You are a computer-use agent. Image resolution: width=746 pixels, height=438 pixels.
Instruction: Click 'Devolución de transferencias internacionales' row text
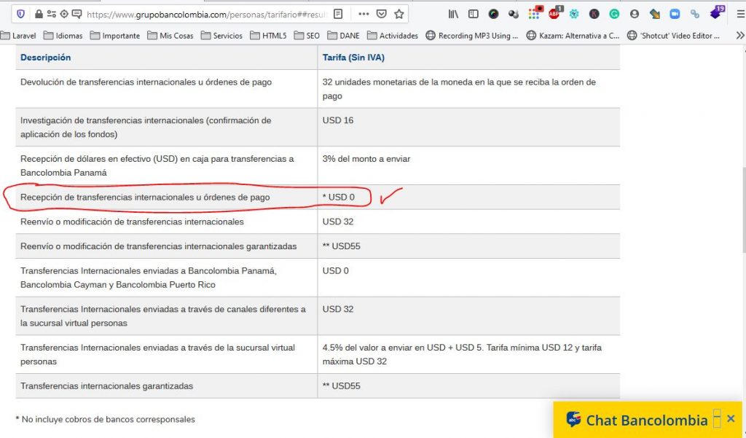146,82
